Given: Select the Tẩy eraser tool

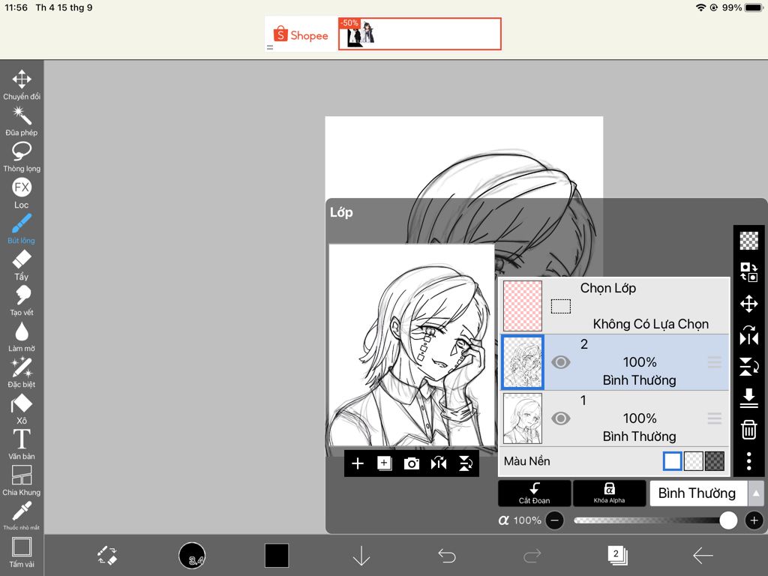Looking at the screenshot, I should 22,265.
